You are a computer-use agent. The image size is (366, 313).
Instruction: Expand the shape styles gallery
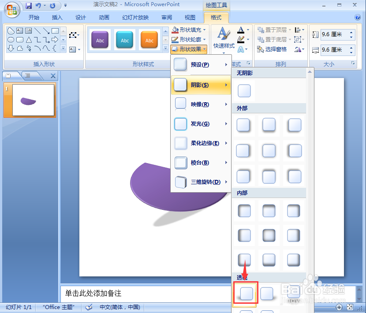(165, 48)
